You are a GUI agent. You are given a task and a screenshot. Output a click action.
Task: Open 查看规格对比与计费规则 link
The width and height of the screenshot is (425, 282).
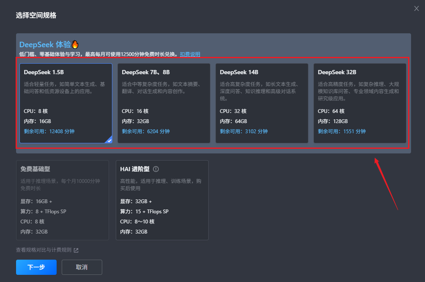pos(44,250)
